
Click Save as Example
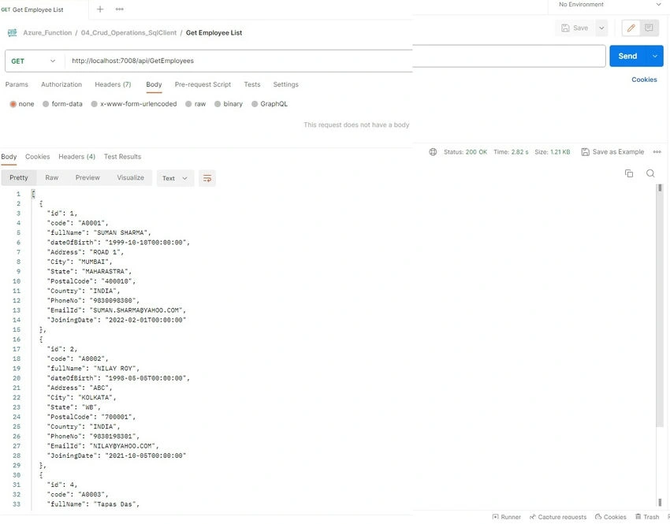(612, 152)
